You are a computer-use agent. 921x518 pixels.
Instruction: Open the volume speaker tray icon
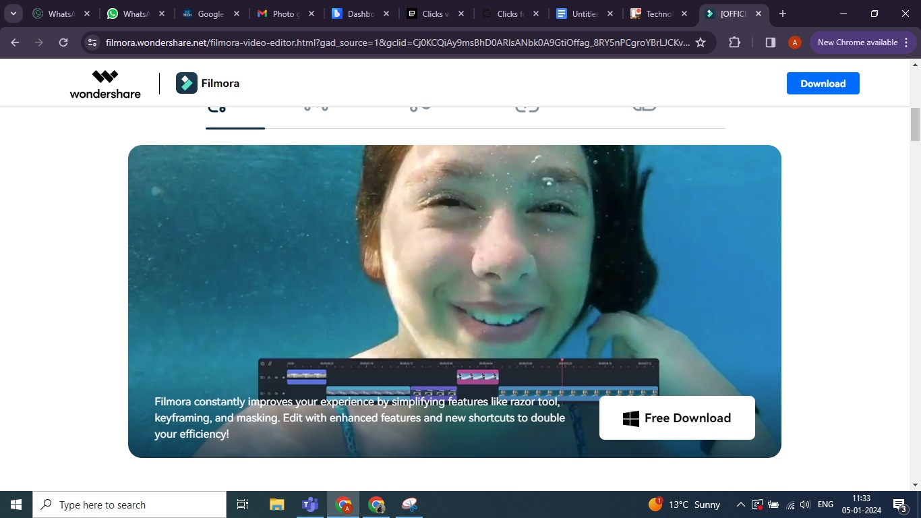806,505
